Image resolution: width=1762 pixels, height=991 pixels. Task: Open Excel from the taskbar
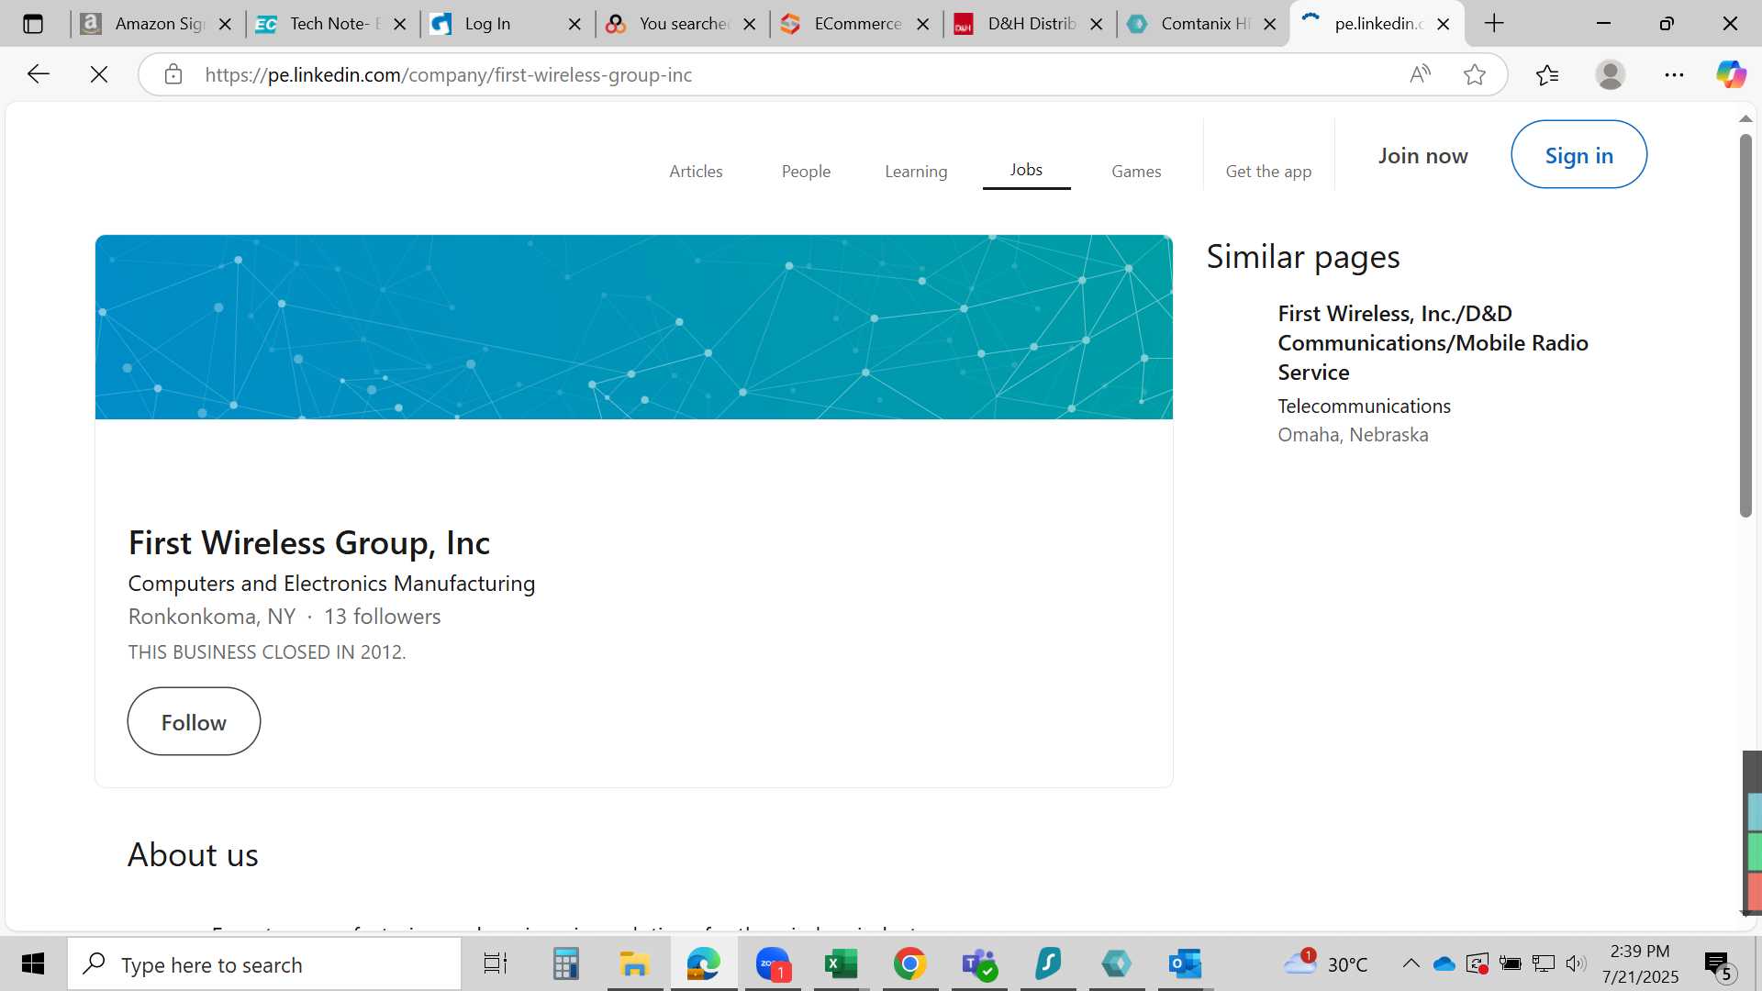coord(841,963)
